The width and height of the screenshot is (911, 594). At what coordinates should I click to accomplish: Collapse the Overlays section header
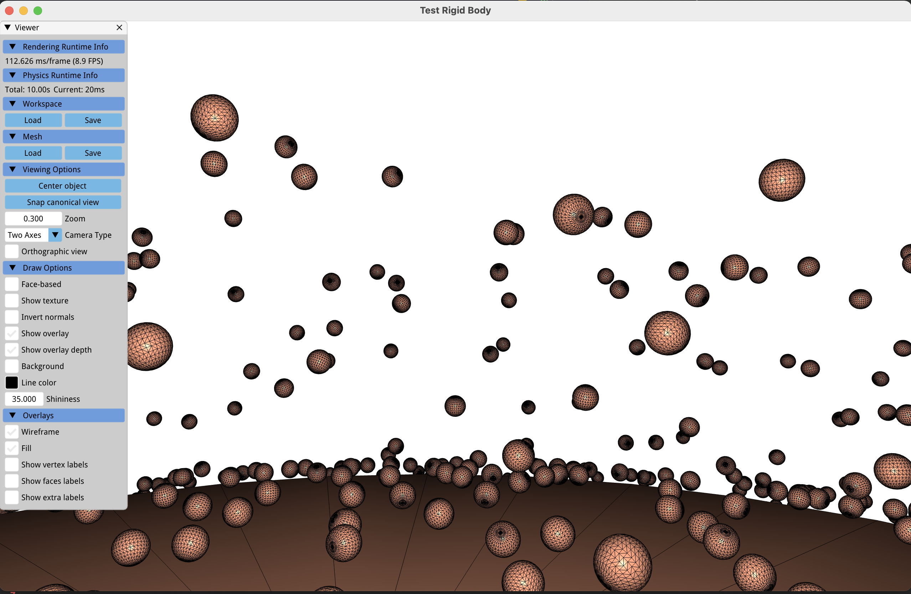tap(12, 415)
